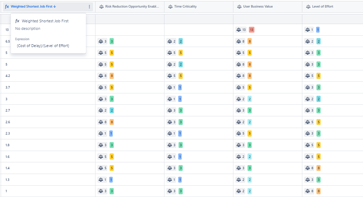The height and width of the screenshot is (197, 363).
Task: Click the orange 8 User Business Value badge in the score 6.5 row
Action: (x=250, y=41)
